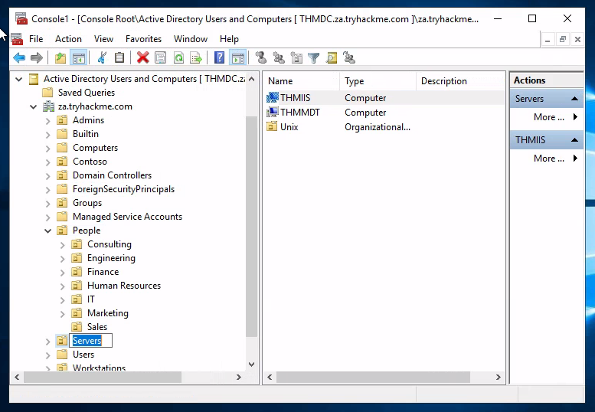Select the Groups OU in tree
This screenshot has width=595, height=412.
87,203
